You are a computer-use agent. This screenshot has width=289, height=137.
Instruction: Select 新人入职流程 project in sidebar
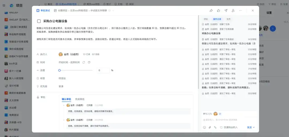click(16, 78)
